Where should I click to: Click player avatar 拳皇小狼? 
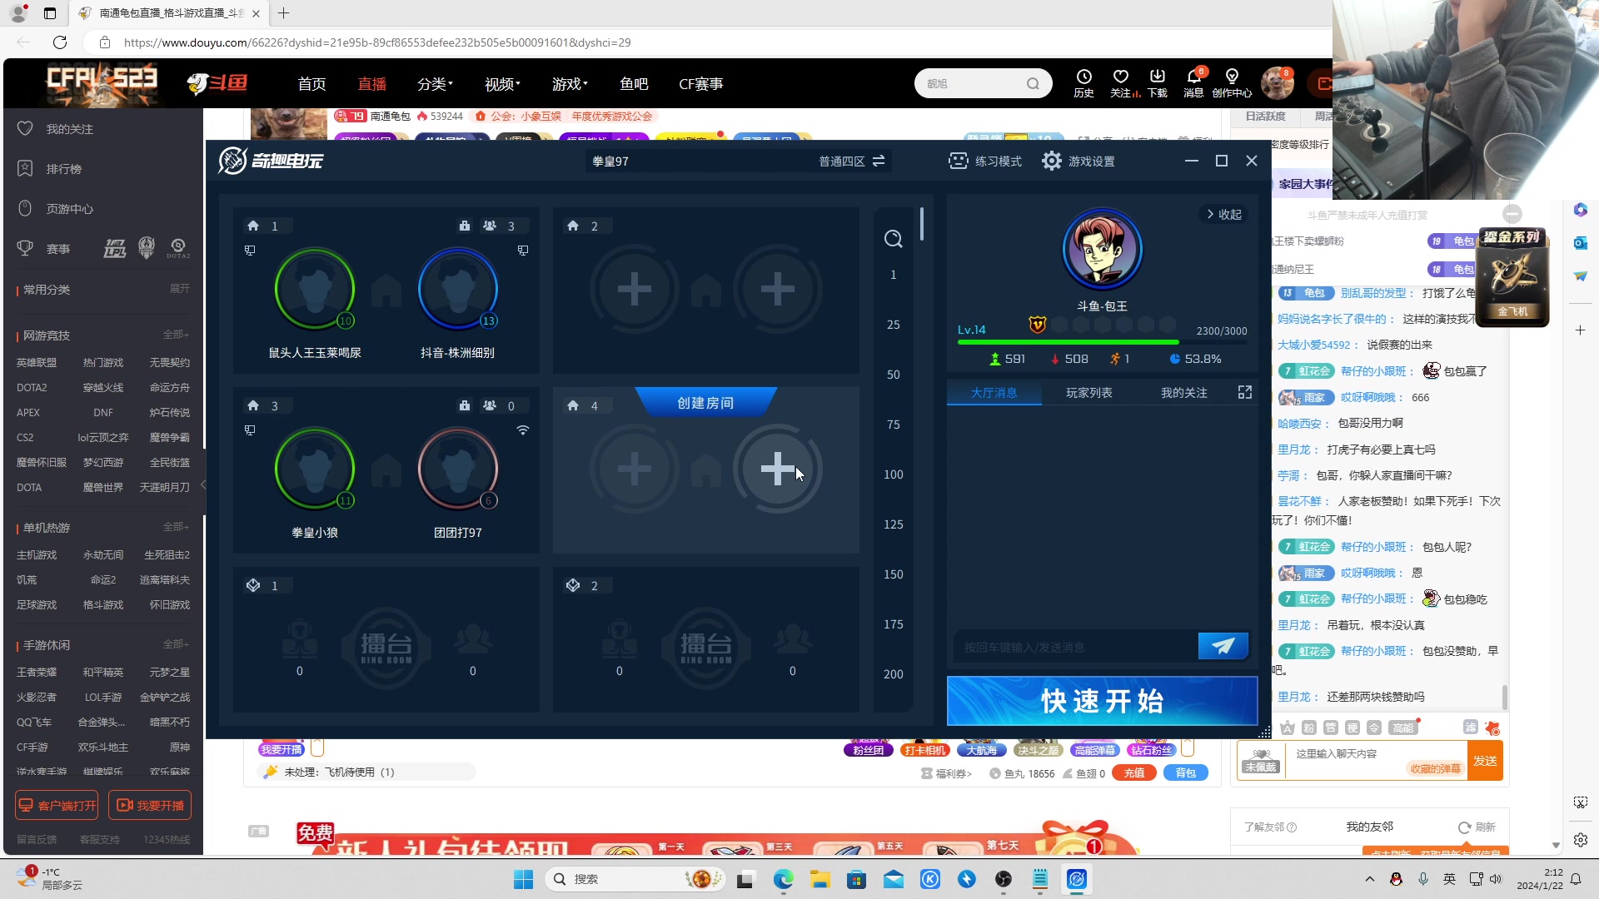pyautogui.click(x=315, y=469)
